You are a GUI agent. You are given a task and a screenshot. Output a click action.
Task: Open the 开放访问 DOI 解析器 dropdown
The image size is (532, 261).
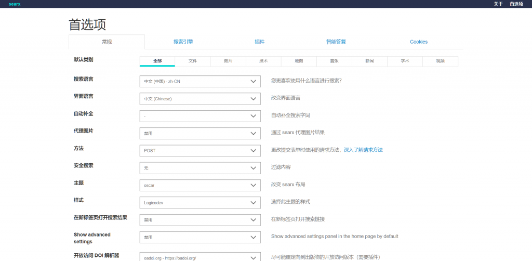pyautogui.click(x=200, y=257)
